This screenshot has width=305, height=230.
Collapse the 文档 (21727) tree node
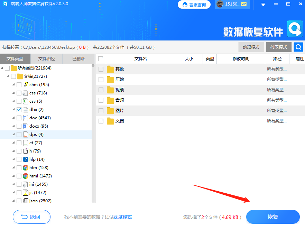coord(8,76)
